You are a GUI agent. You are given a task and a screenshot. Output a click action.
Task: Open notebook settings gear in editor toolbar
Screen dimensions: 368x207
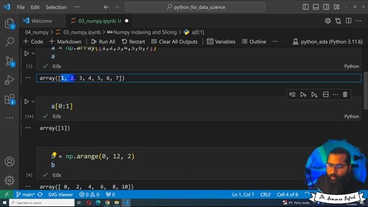(328, 21)
